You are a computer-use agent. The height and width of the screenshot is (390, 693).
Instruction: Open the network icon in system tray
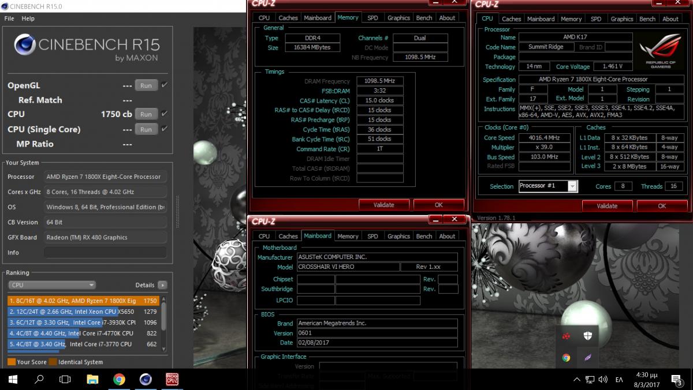pyautogui.click(x=590, y=379)
